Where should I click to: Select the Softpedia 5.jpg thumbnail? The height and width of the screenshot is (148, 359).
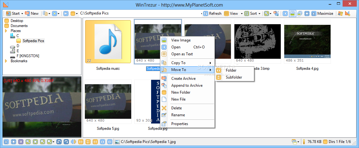pyautogui.click(x=108, y=102)
